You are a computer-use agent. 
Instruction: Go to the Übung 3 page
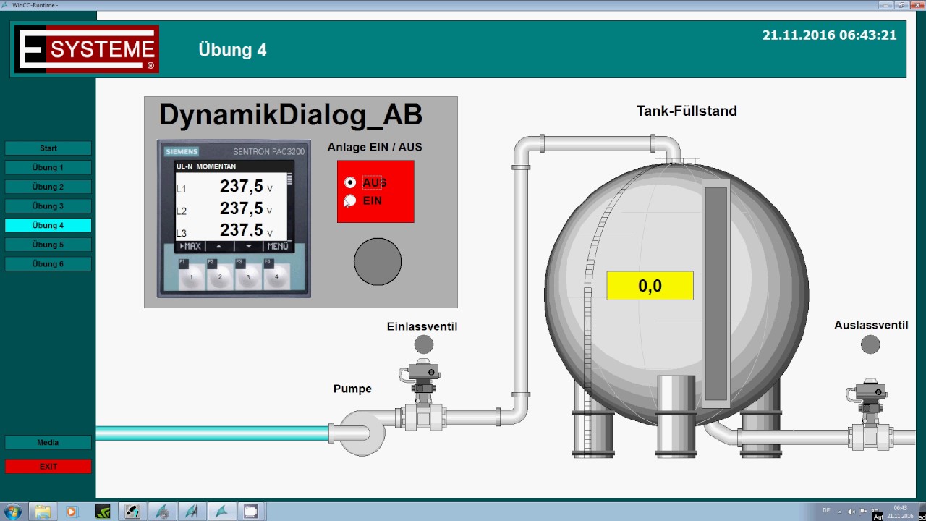pyautogui.click(x=48, y=206)
